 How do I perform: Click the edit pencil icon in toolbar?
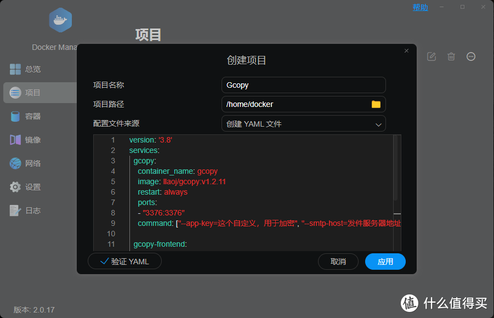431,56
